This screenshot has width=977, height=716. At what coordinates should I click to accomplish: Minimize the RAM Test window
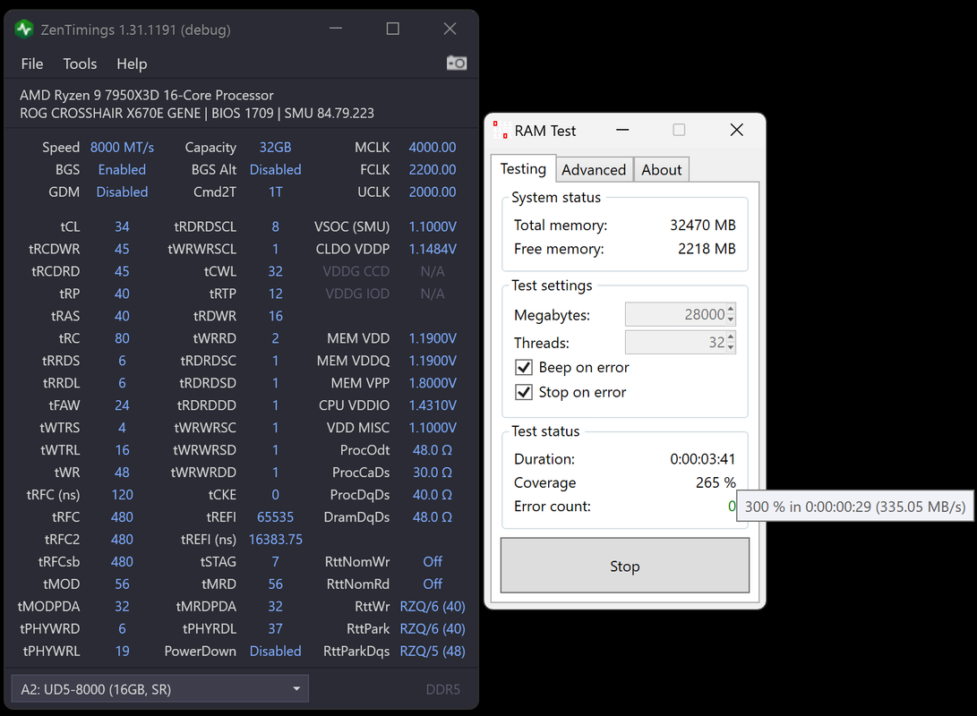point(621,130)
